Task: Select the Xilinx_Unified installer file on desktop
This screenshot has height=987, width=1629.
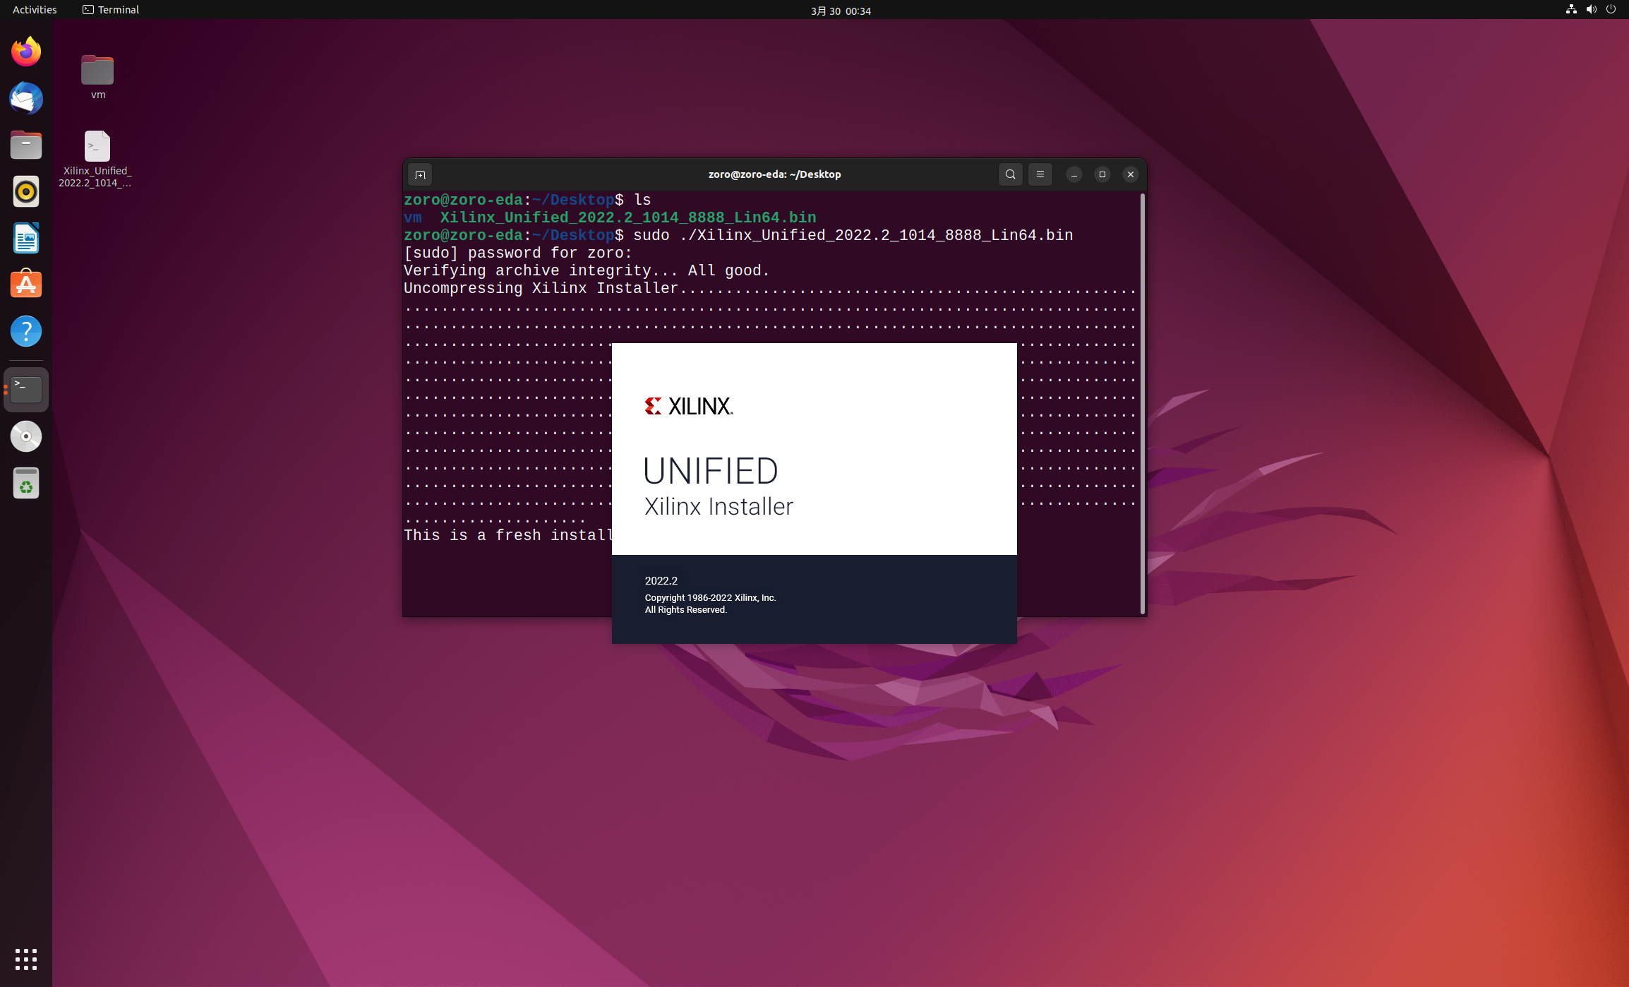Action: click(96, 160)
